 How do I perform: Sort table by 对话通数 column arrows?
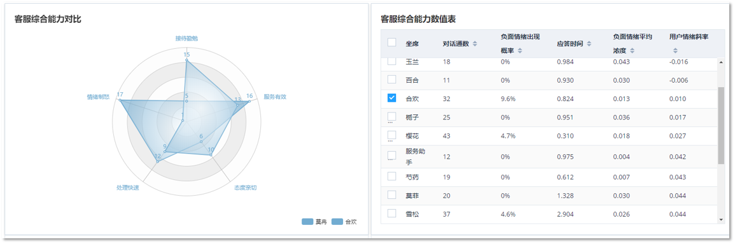point(475,44)
